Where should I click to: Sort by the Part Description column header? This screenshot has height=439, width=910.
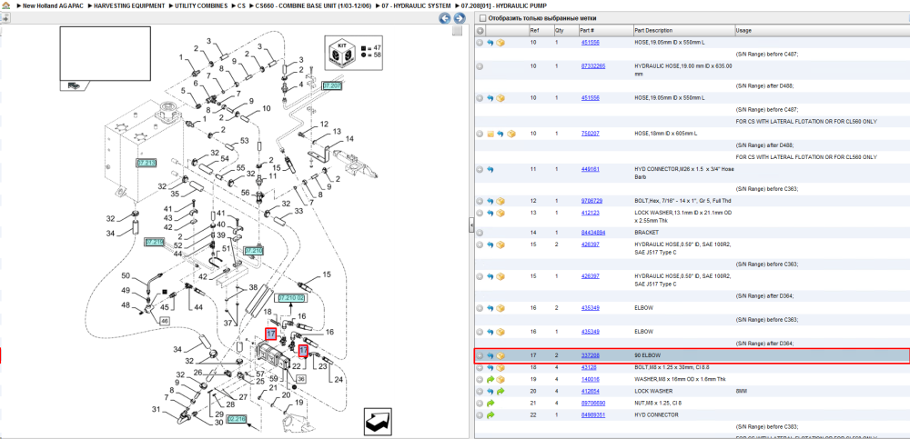[683, 30]
